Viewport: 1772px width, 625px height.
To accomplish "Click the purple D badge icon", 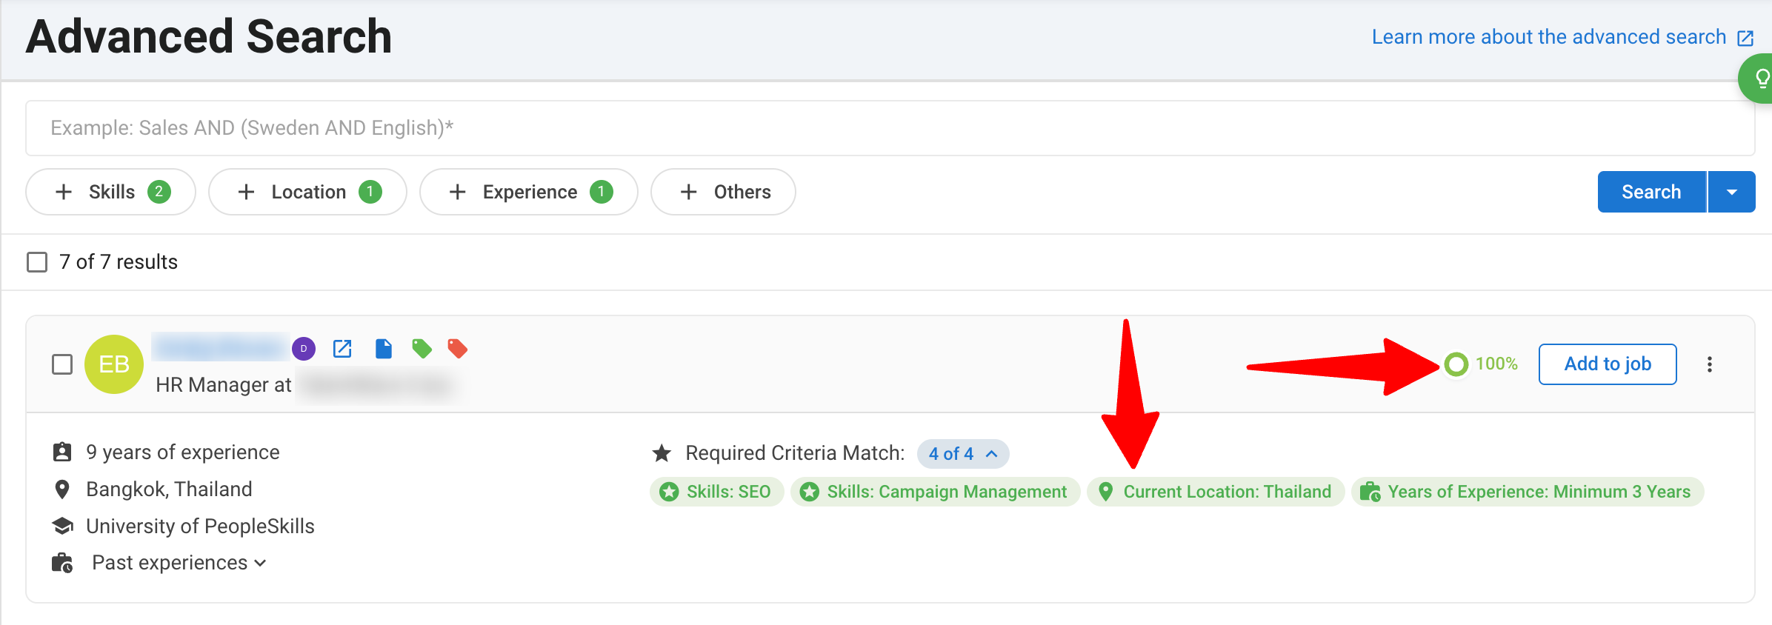I will (304, 349).
